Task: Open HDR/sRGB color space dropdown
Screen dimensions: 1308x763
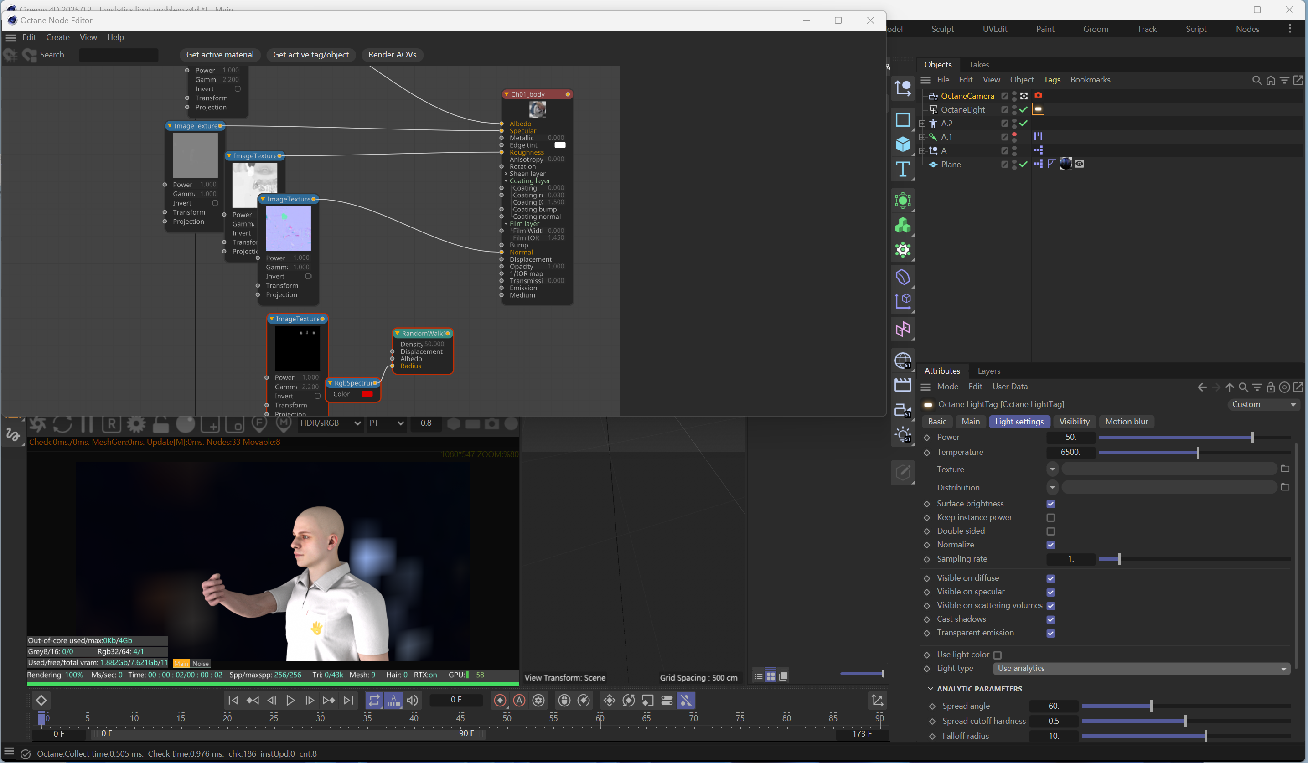Action: coord(330,423)
